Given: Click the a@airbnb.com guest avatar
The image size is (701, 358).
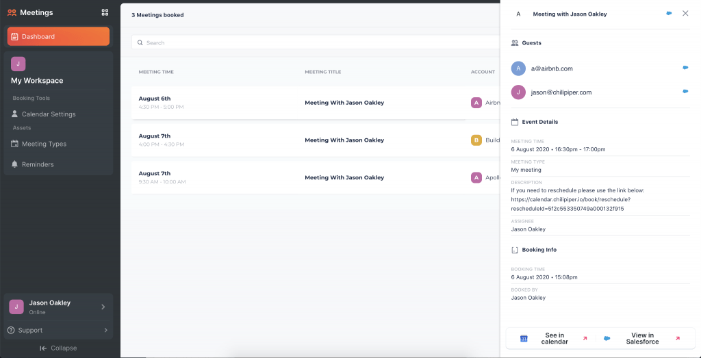Looking at the screenshot, I should click(519, 68).
